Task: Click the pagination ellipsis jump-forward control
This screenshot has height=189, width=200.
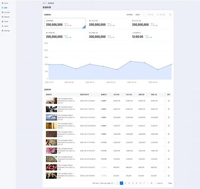Action: pyautogui.click(x=148, y=183)
